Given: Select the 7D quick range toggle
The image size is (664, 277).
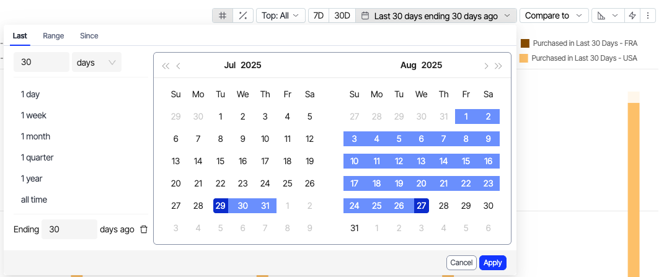Looking at the screenshot, I should (x=318, y=15).
